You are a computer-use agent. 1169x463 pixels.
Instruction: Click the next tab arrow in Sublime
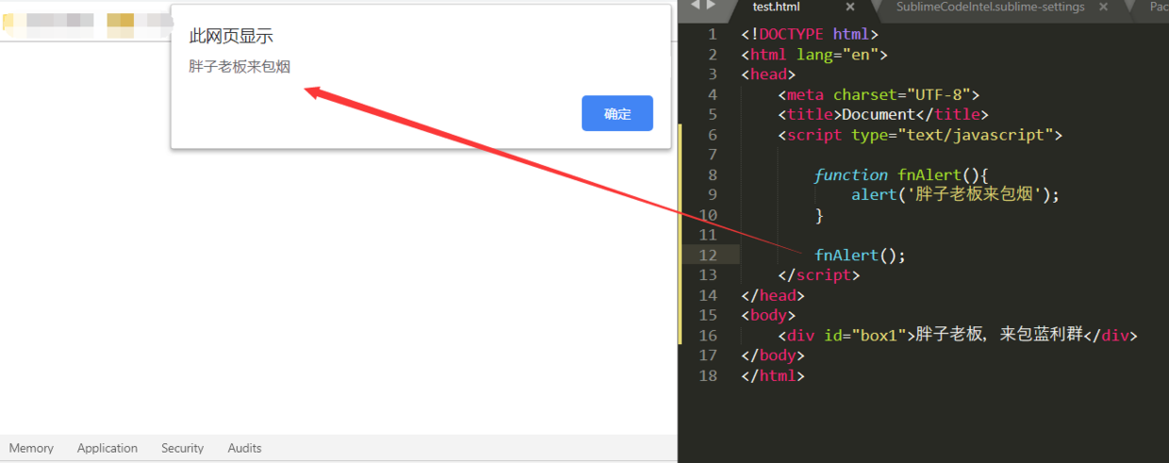coord(711,6)
